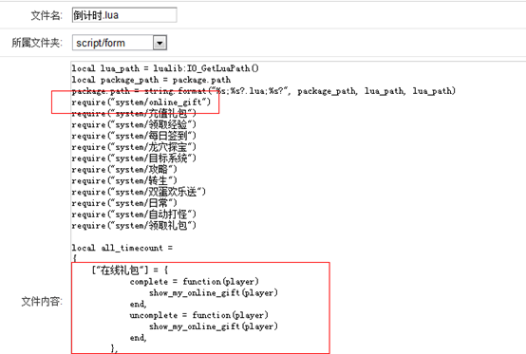Click the 文件名 label

(x=47, y=15)
